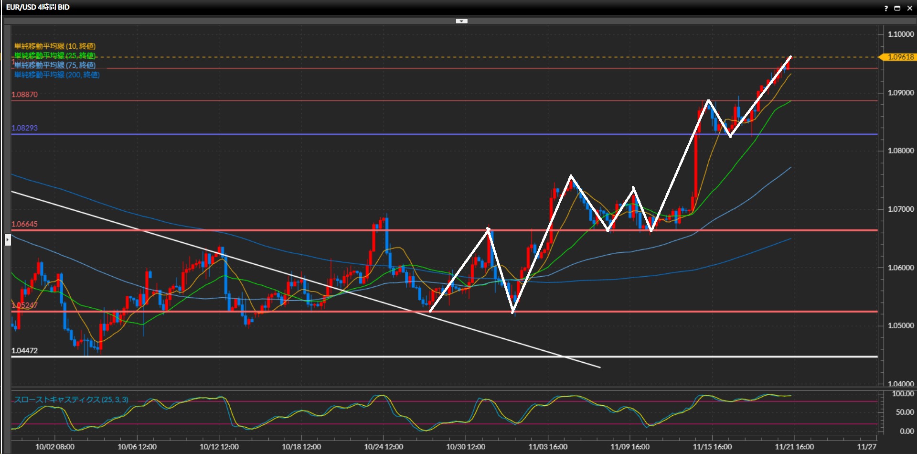Close the EUR/USD chart window

pos(909,8)
